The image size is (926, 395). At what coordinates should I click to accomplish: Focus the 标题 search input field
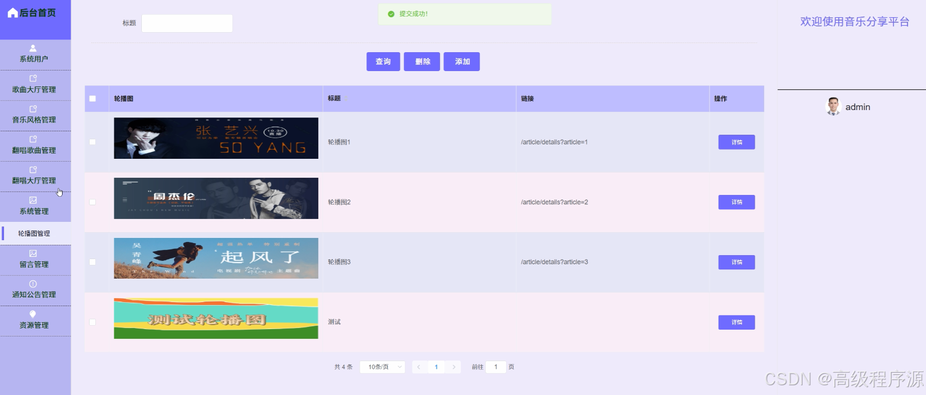(x=187, y=24)
